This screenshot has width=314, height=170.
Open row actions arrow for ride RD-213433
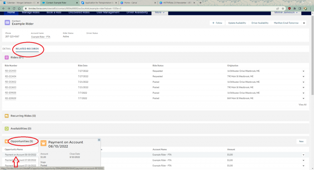(x=304, y=71)
